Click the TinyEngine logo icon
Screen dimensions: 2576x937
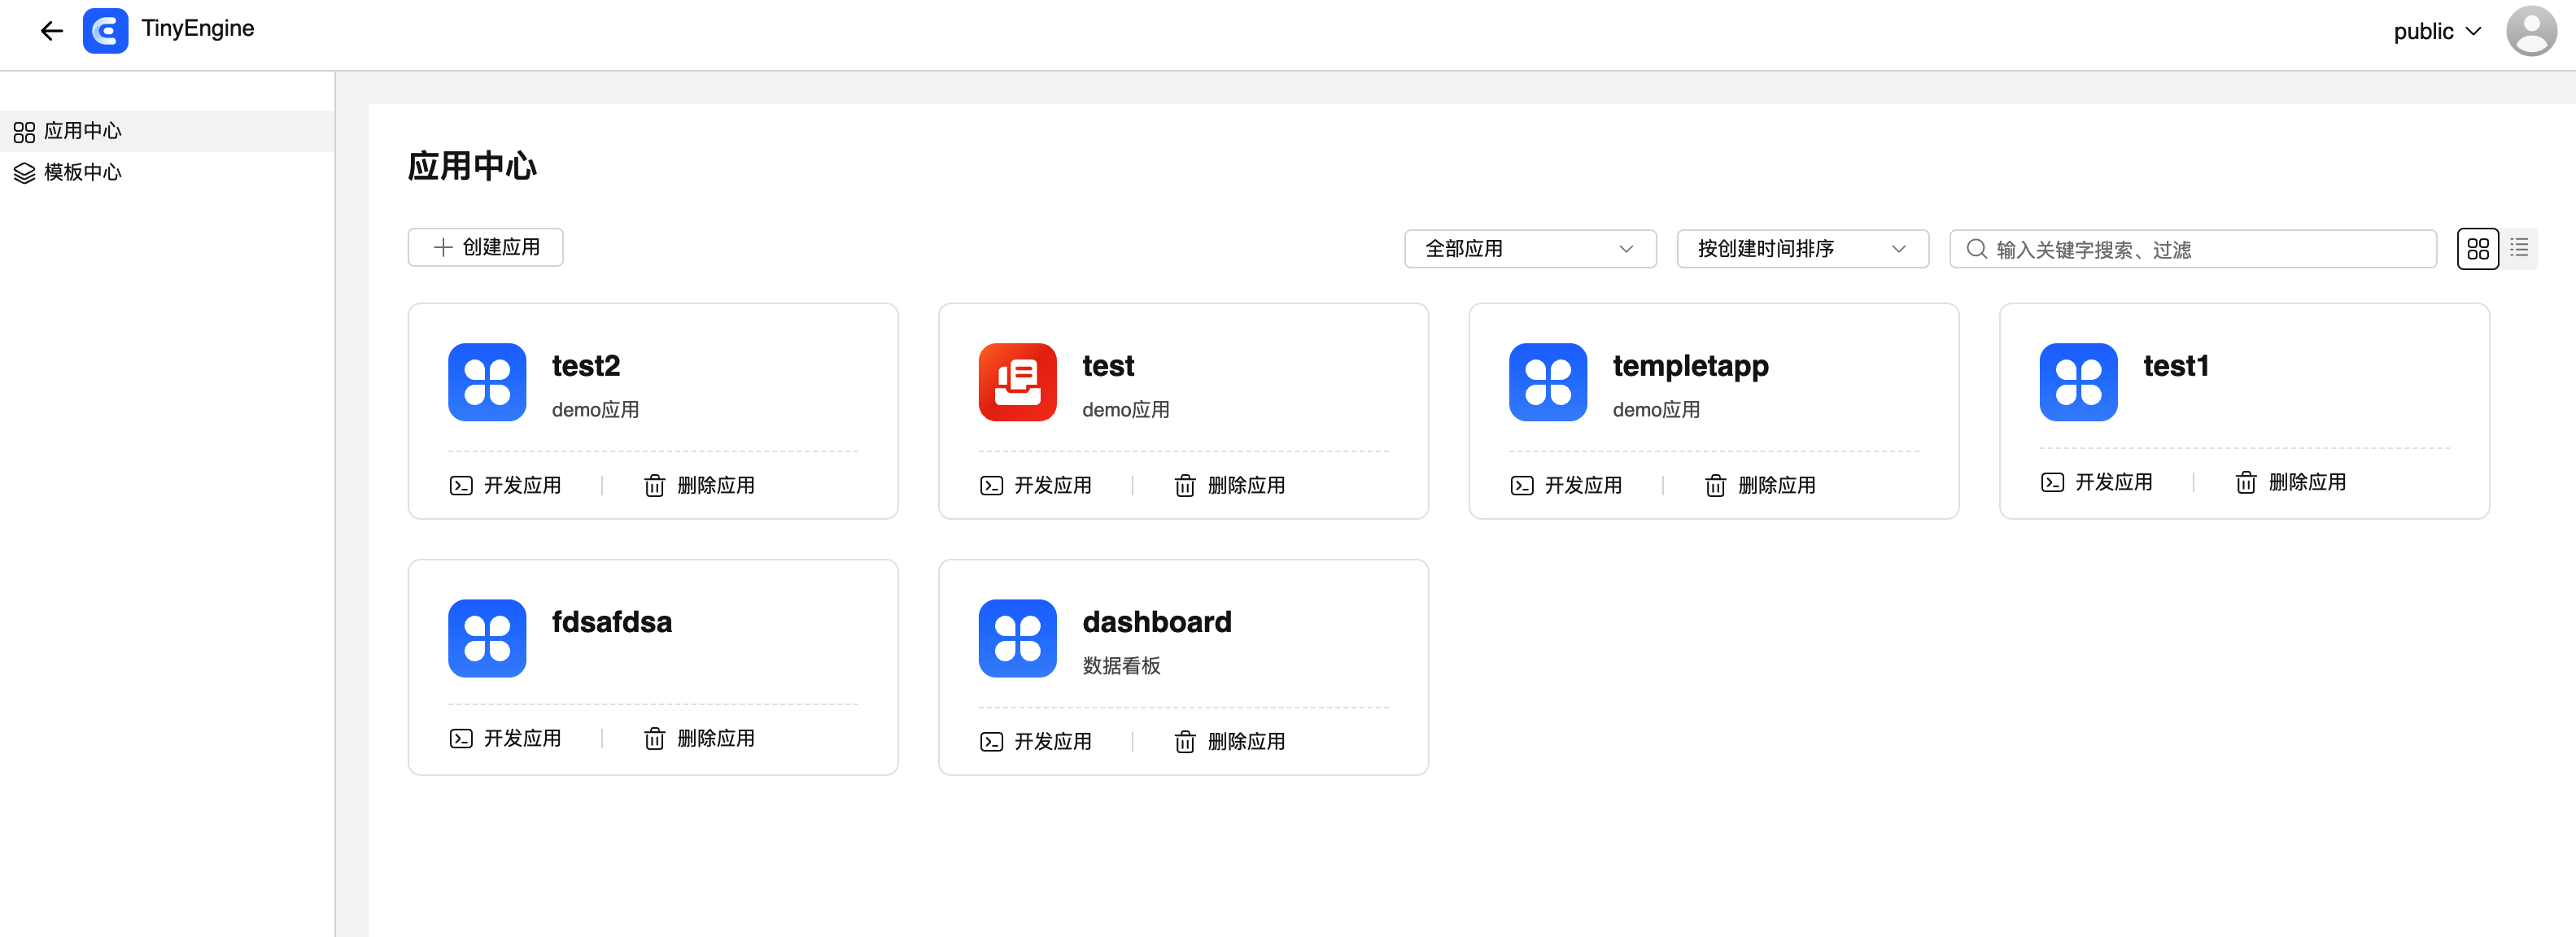(x=105, y=31)
